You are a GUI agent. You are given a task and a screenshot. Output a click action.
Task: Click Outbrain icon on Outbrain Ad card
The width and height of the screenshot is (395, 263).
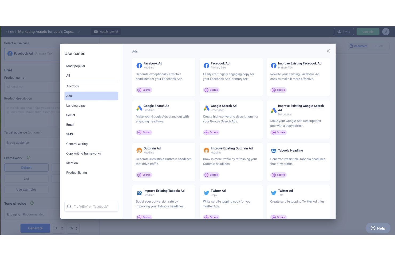coord(139,151)
